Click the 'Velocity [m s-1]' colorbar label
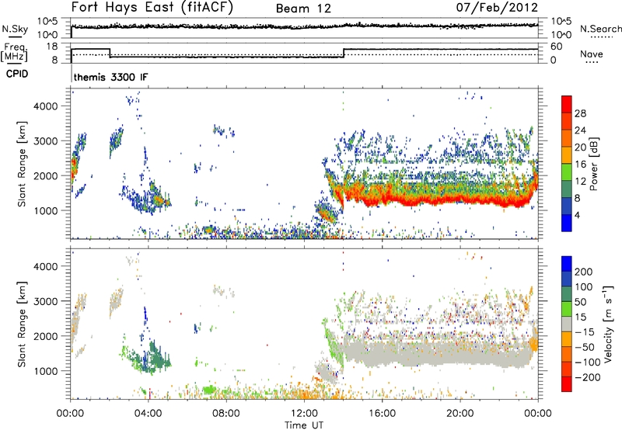Image resolution: width=622 pixels, height=430 pixels. point(607,324)
